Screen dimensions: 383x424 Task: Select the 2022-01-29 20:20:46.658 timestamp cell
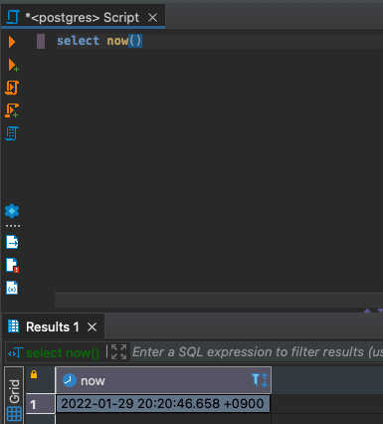click(163, 404)
